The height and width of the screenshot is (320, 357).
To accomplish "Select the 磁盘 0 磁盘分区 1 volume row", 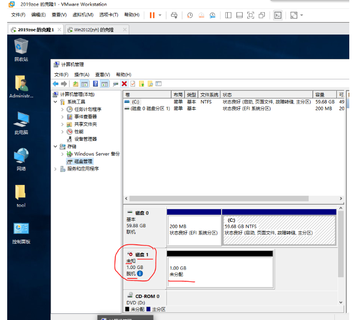I will [x=234, y=109].
